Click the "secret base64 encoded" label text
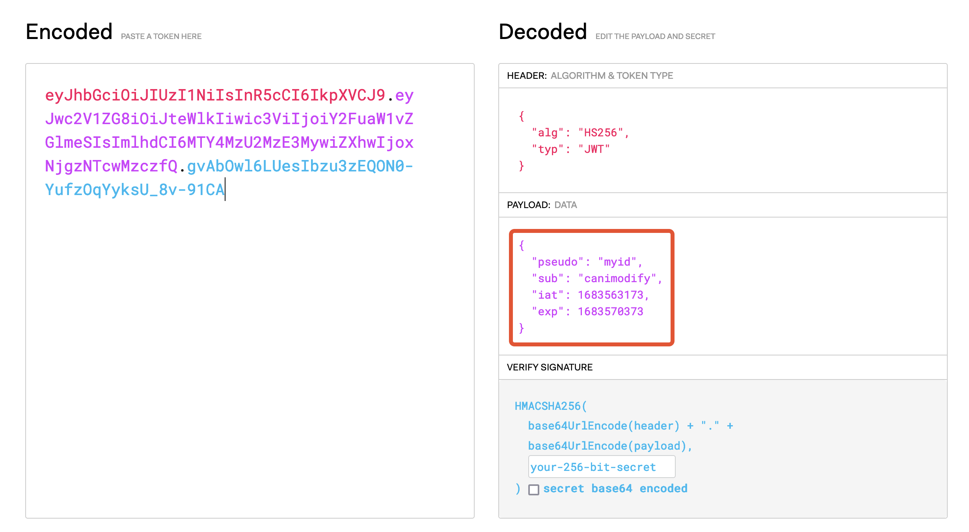The height and width of the screenshot is (532, 969). [x=615, y=489]
